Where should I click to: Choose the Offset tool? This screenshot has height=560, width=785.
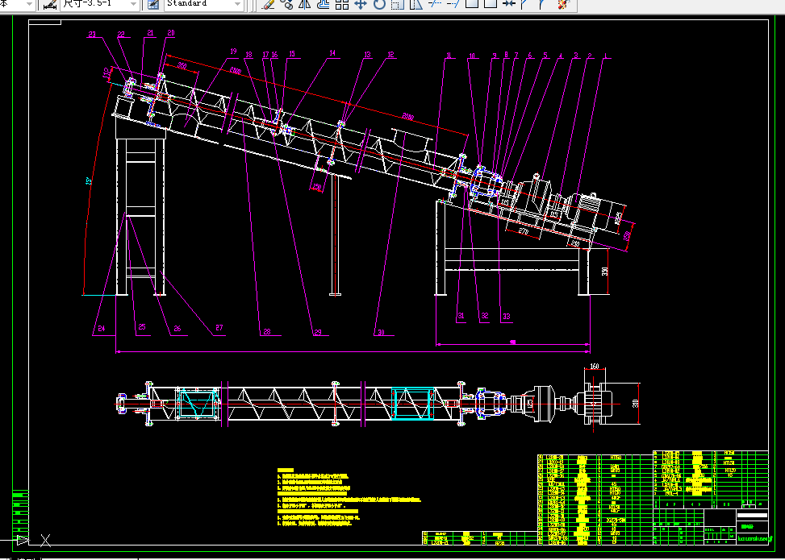coord(324,5)
